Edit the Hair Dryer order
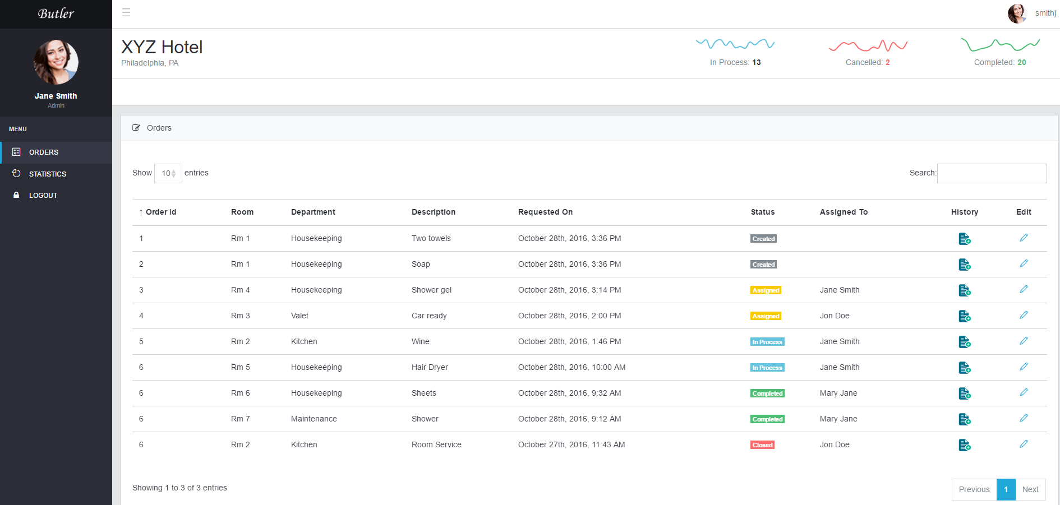This screenshot has height=505, width=1060. (1024, 367)
